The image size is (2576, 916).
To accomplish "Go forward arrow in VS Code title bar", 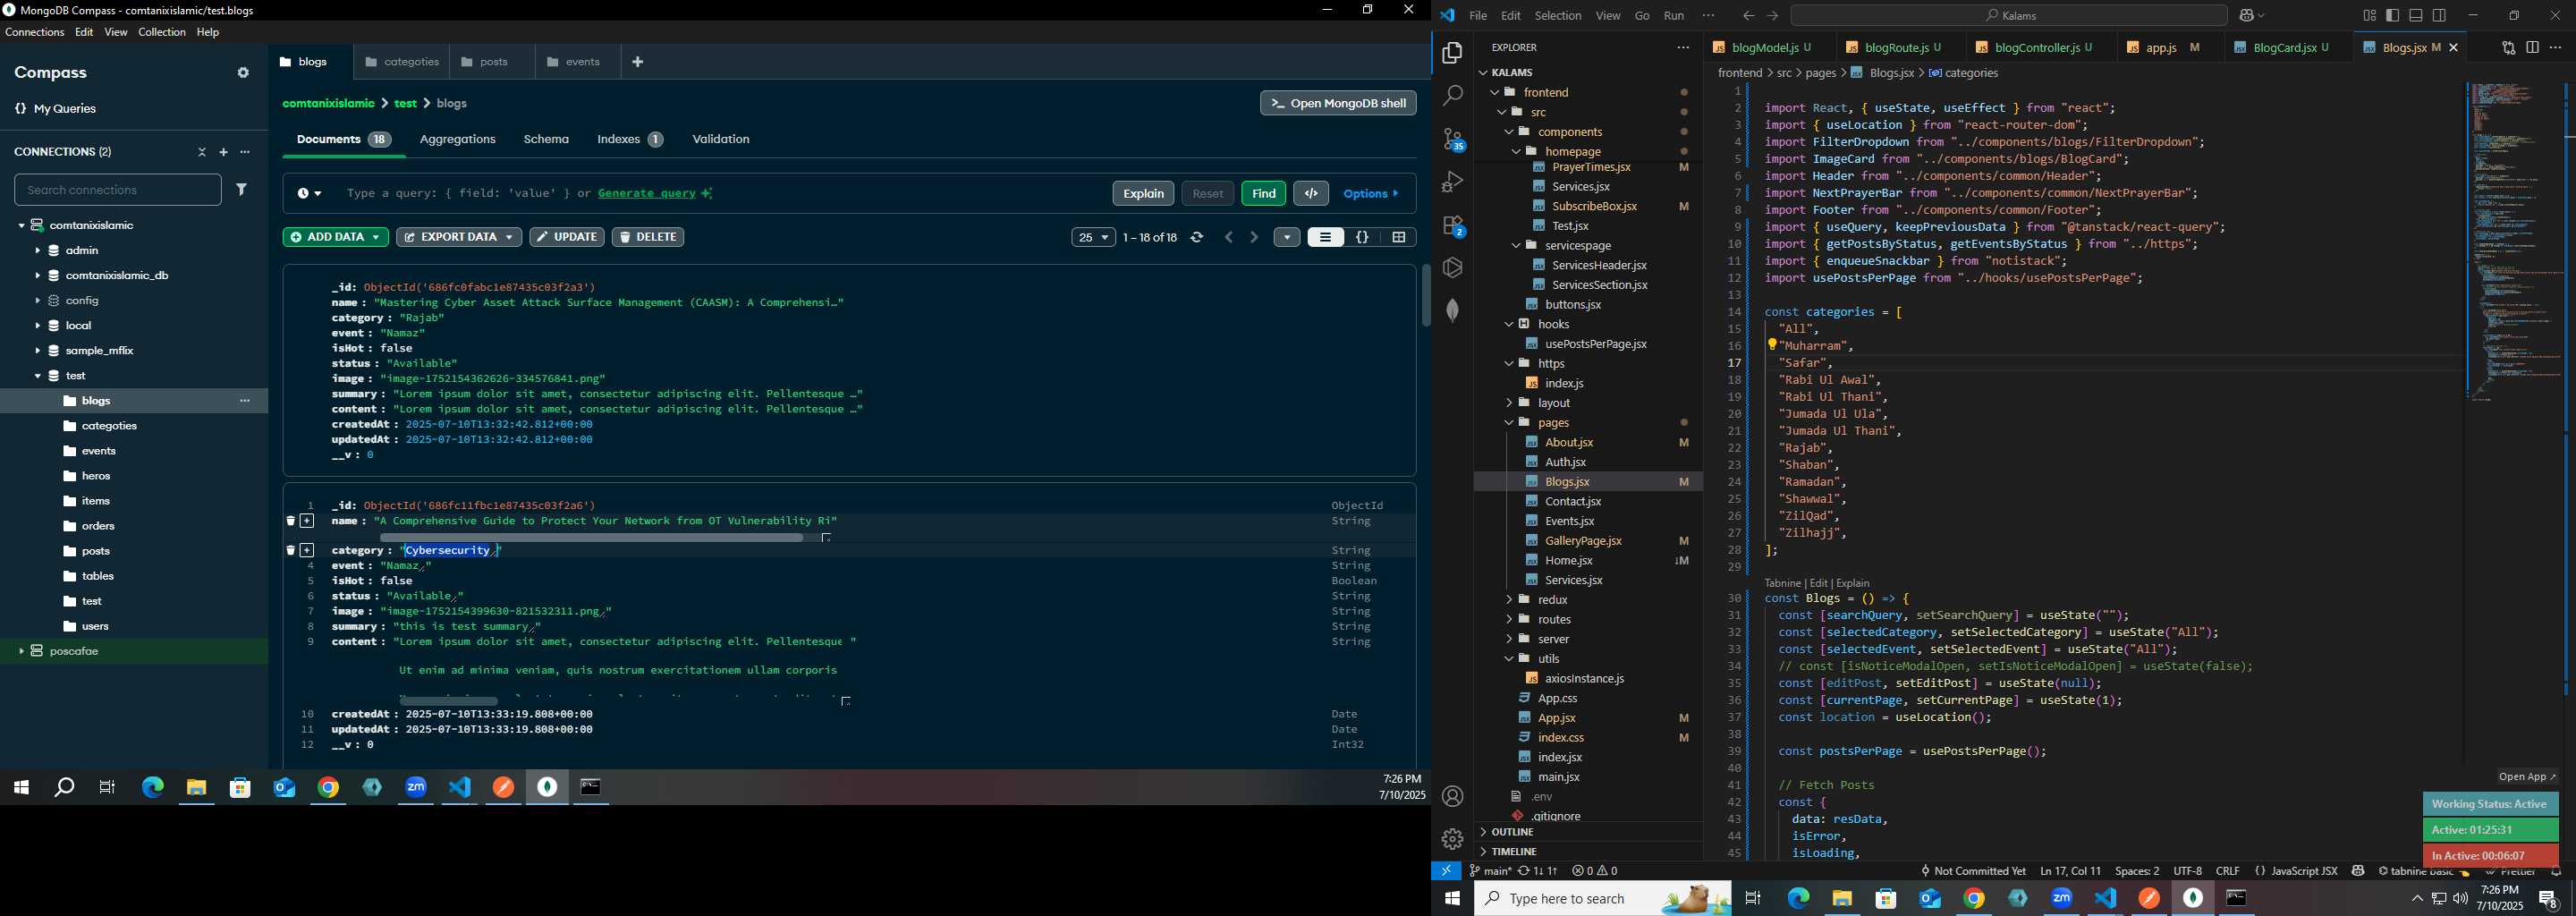I will [x=1773, y=16].
